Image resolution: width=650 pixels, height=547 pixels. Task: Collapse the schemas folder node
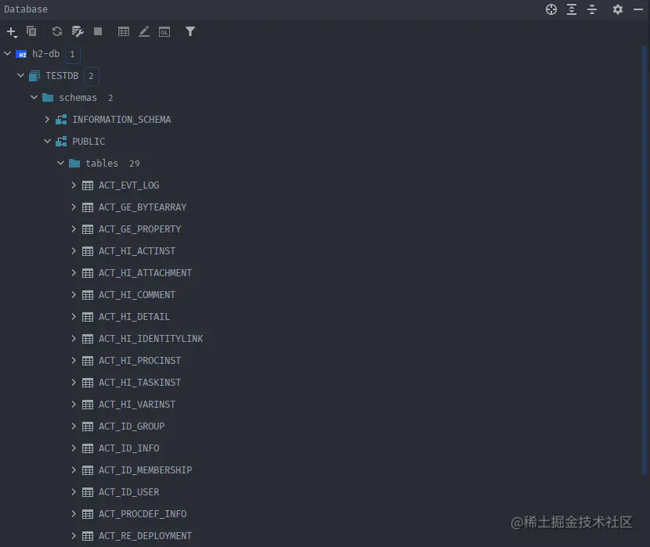coord(34,97)
